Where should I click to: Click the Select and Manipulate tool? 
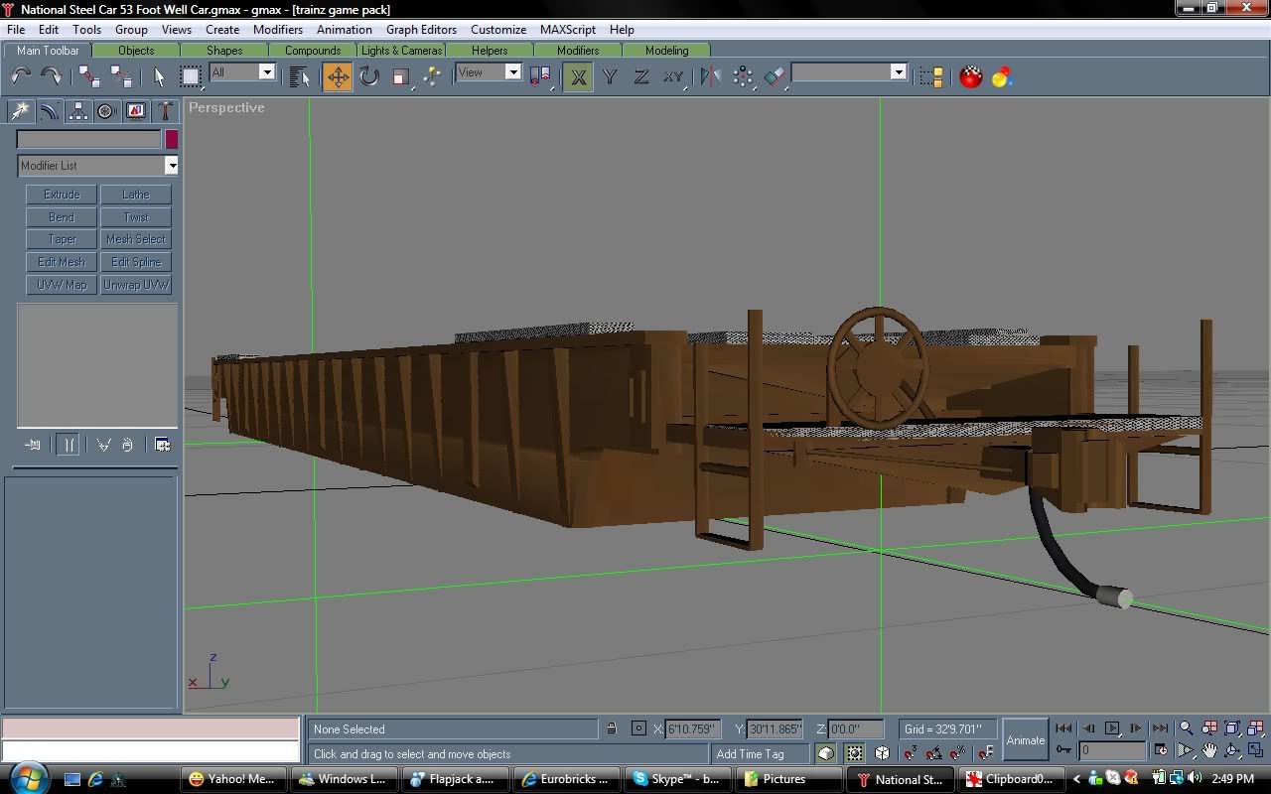432,76
